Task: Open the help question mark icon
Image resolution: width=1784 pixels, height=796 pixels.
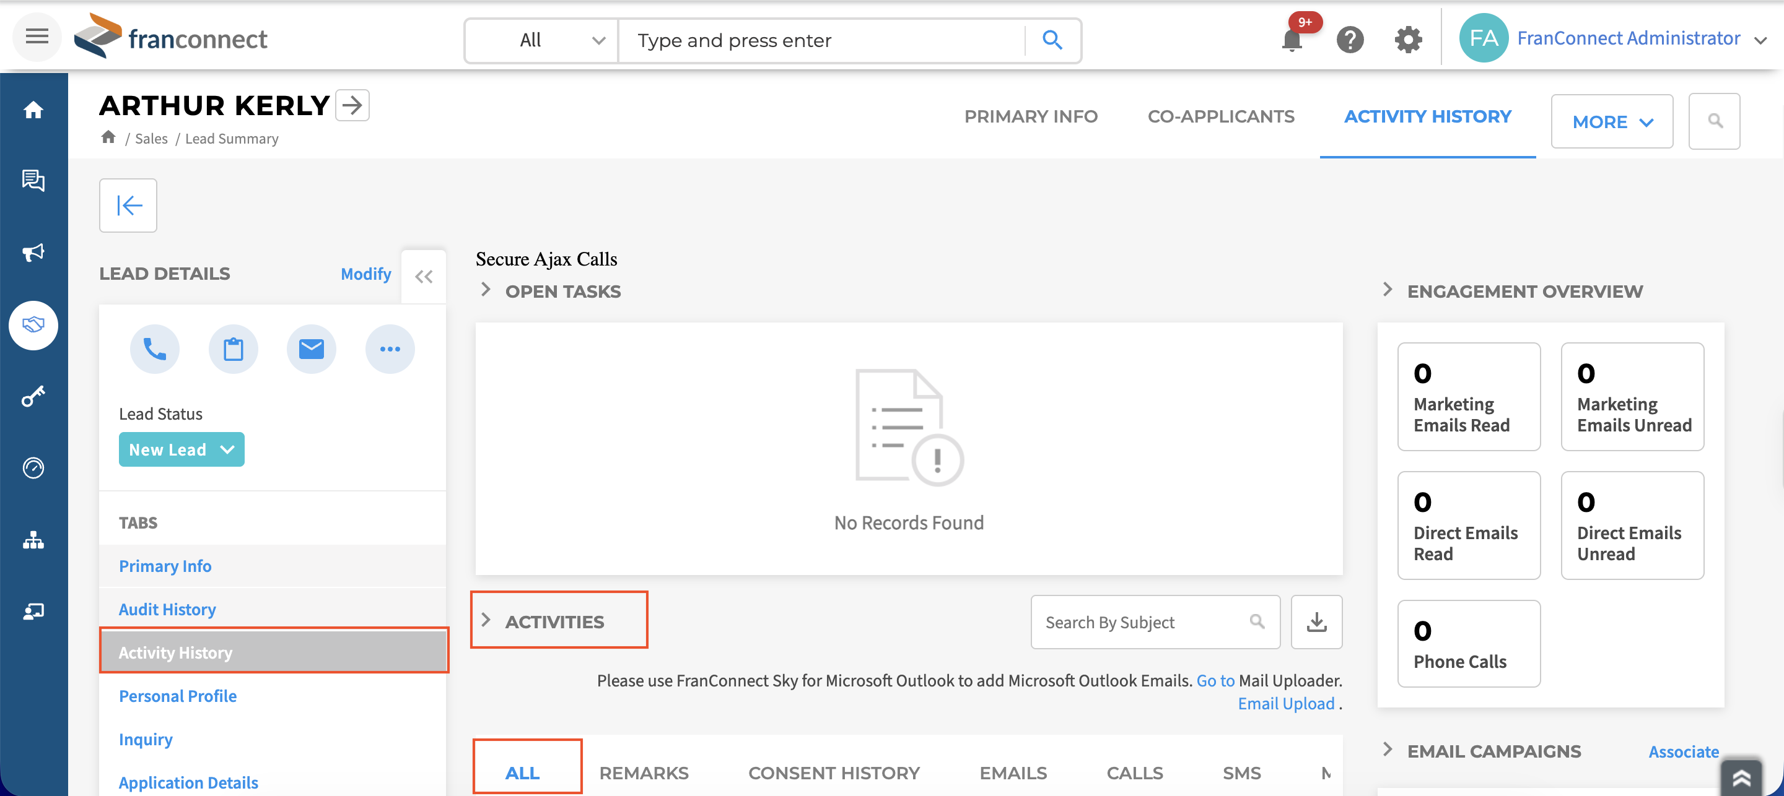Action: (x=1350, y=40)
